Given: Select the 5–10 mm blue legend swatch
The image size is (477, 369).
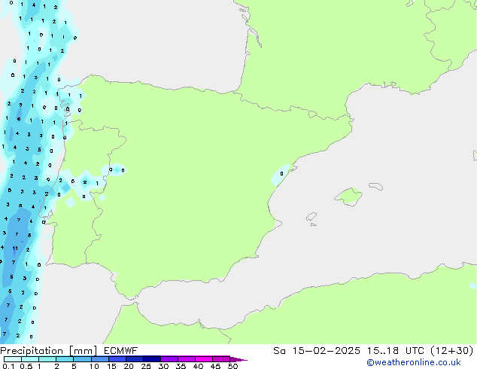Looking at the screenshot, I should [82, 359].
